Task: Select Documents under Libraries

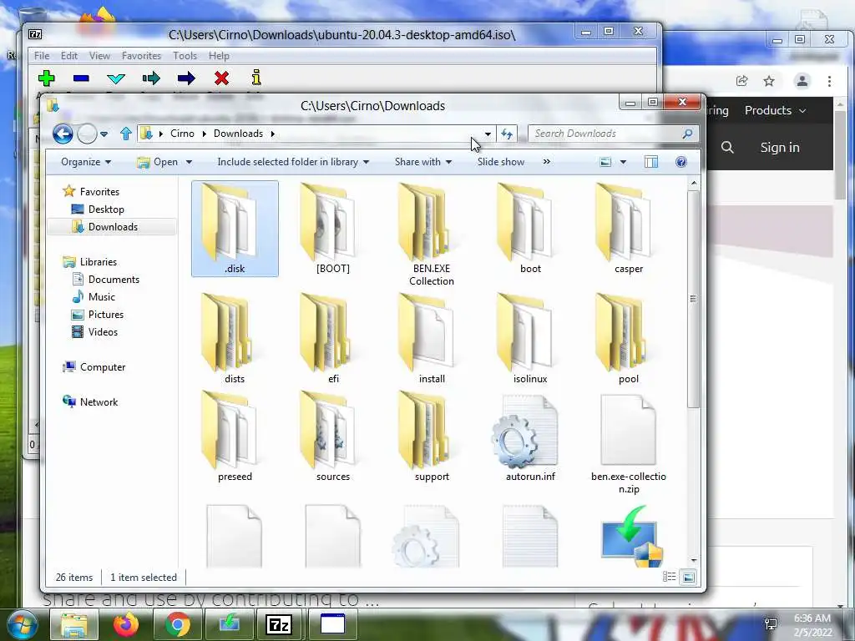Action: point(114,279)
